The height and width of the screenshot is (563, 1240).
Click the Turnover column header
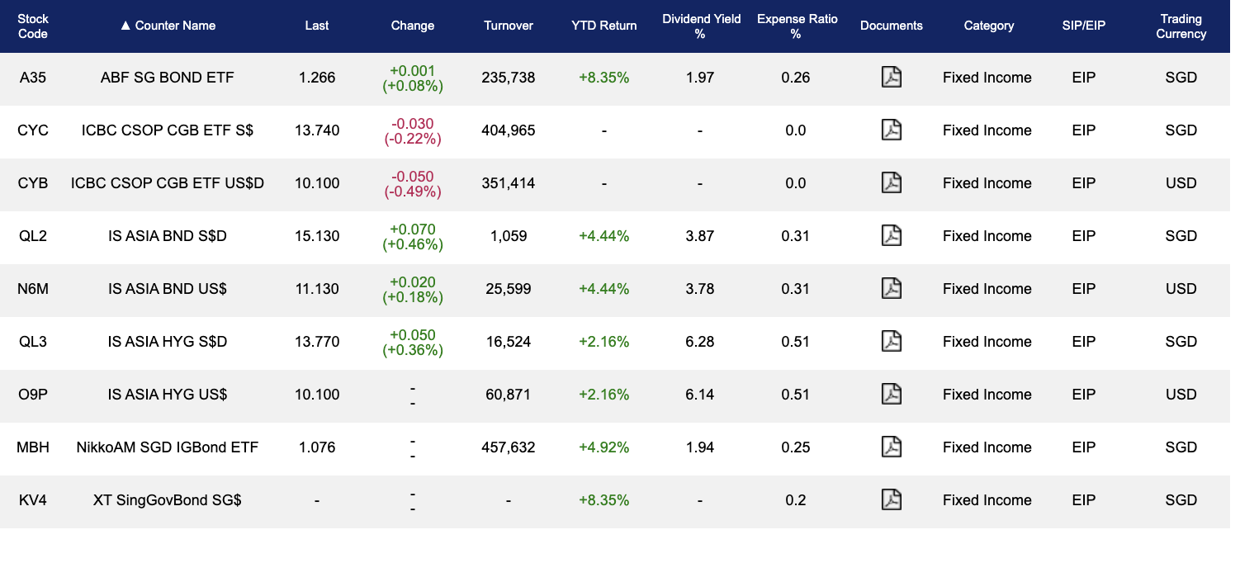pos(508,26)
